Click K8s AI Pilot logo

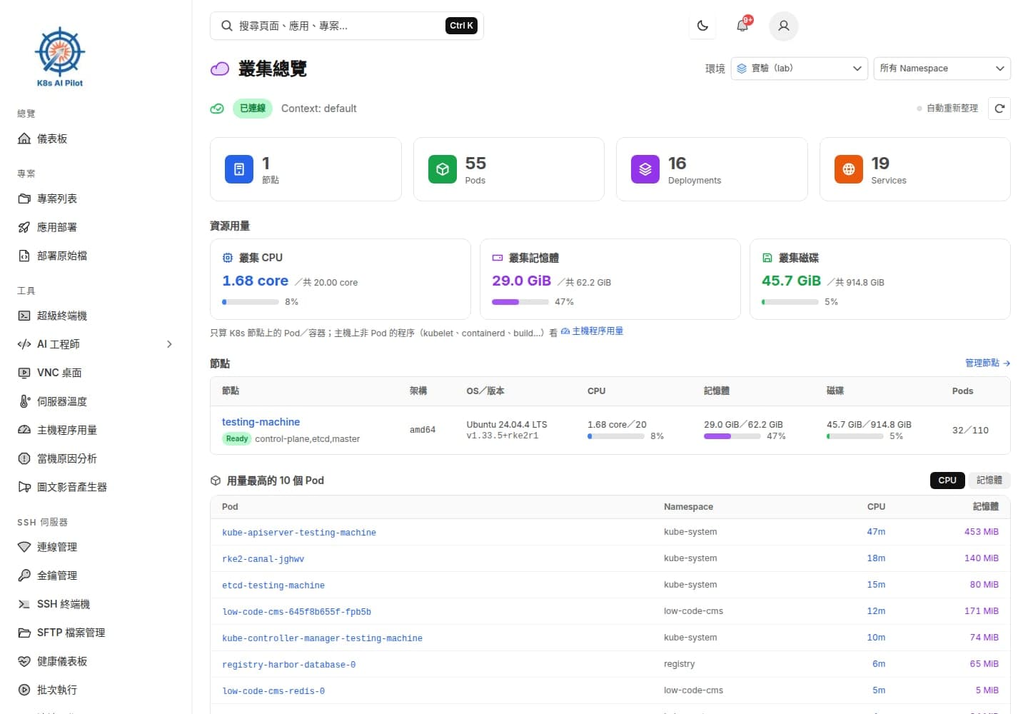point(60,57)
